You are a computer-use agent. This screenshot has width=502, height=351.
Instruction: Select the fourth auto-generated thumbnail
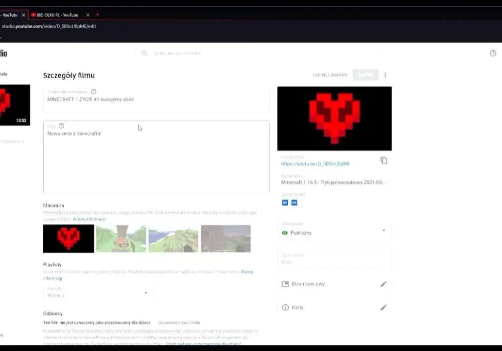click(226, 239)
